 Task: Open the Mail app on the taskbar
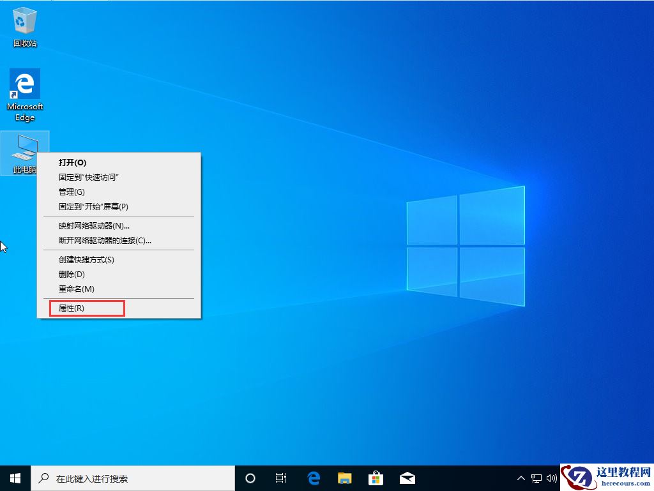point(407,478)
